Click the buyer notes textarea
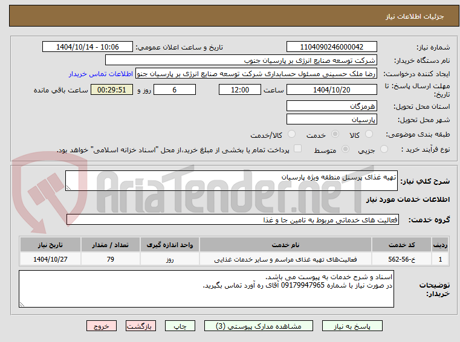This screenshot has height=342, width=460. [x=206, y=289]
